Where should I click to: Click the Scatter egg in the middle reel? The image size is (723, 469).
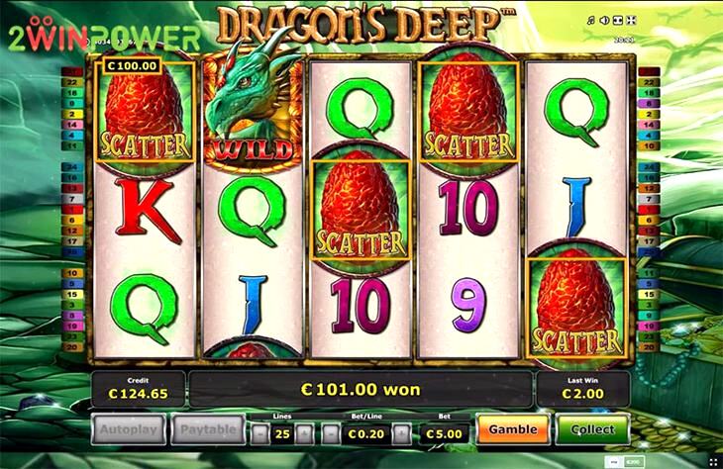pyautogui.click(x=361, y=210)
